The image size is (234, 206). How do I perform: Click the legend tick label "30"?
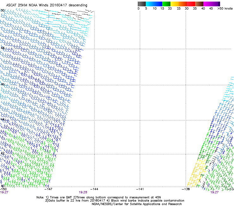(x=187, y=9)
